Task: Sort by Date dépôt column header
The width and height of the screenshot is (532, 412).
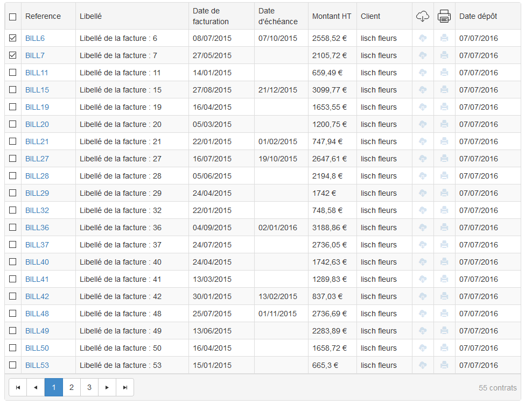Action: pos(478,16)
